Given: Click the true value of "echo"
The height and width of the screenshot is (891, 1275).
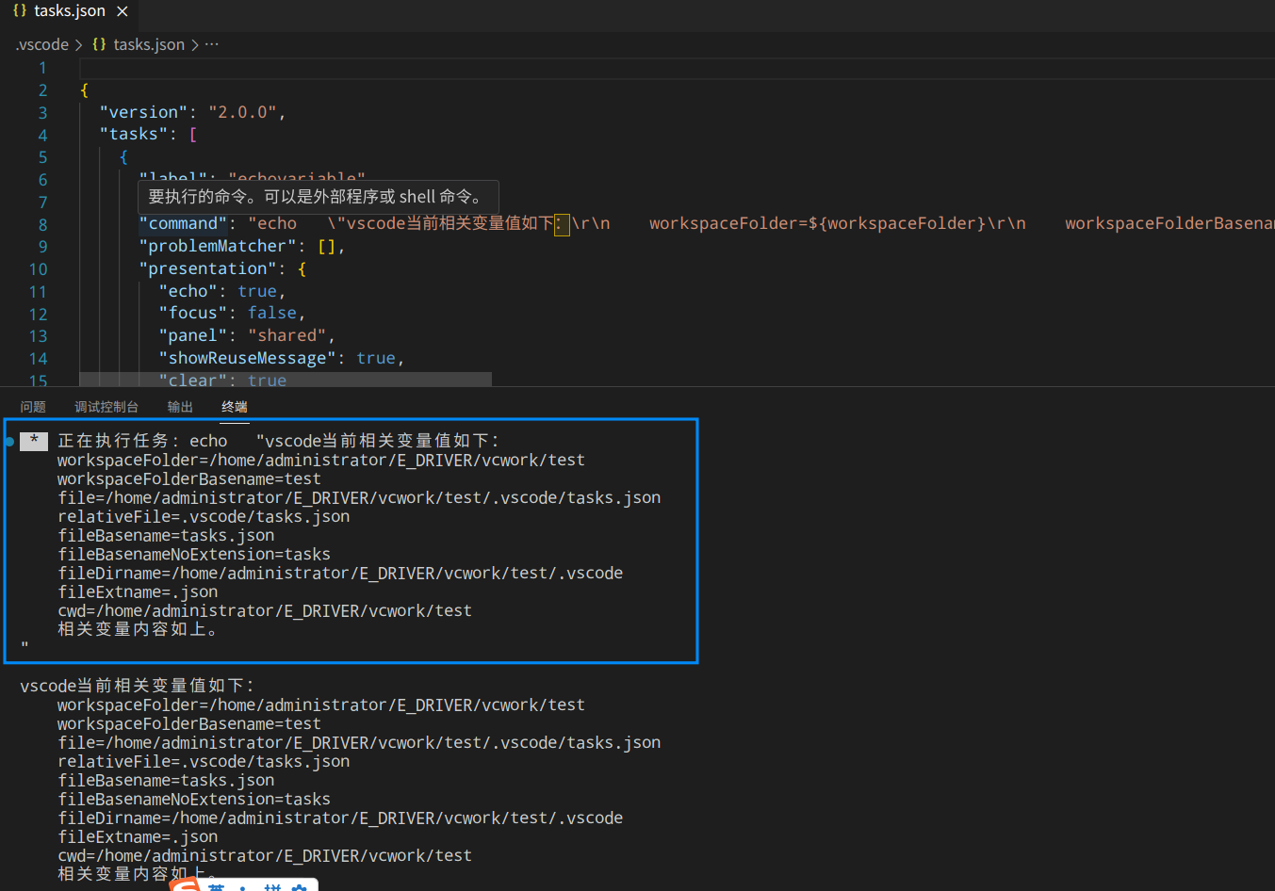Looking at the screenshot, I should click(x=257, y=291).
